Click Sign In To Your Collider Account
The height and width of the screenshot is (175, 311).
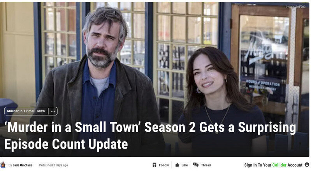click(273, 165)
